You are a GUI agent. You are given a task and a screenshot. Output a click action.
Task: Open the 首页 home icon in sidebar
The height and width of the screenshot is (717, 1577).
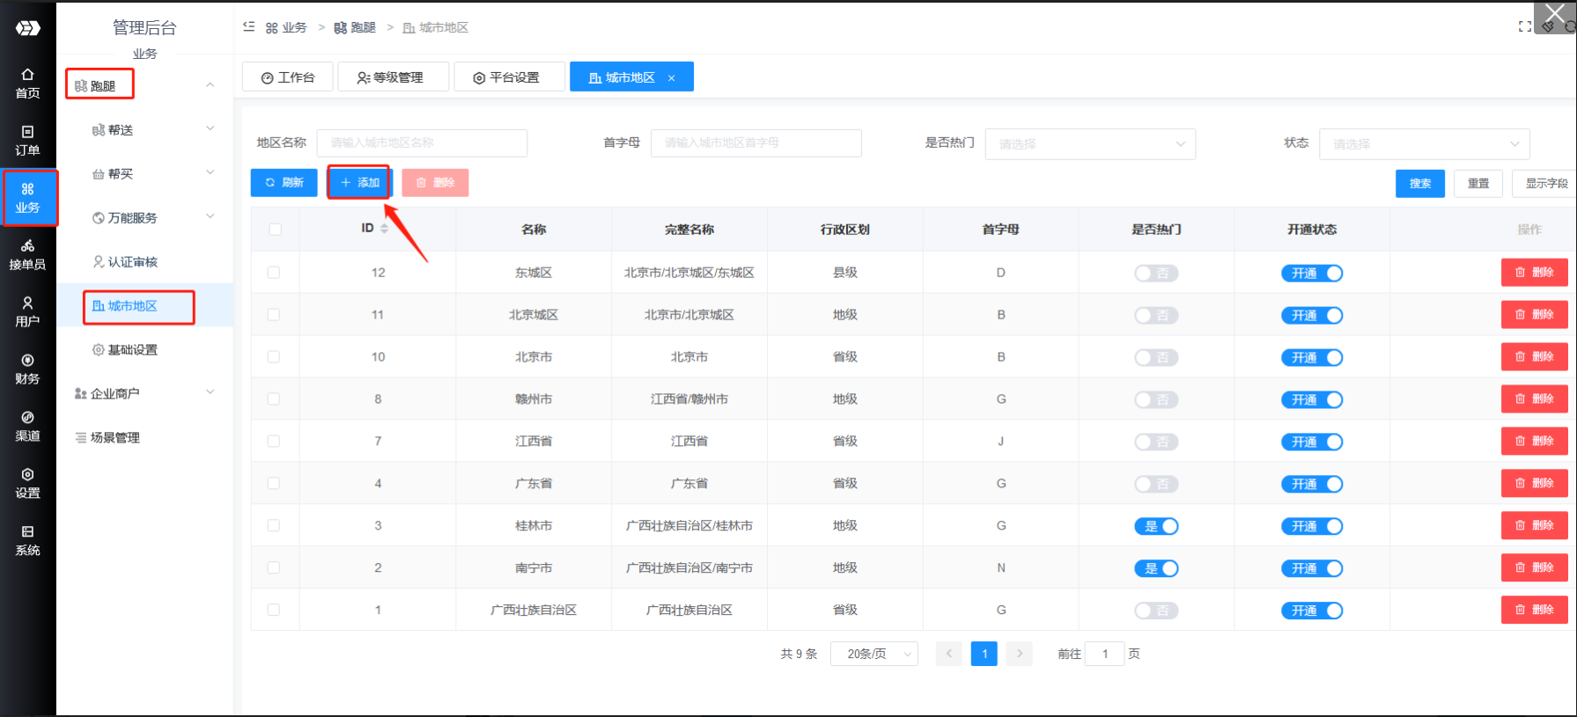pos(27,83)
